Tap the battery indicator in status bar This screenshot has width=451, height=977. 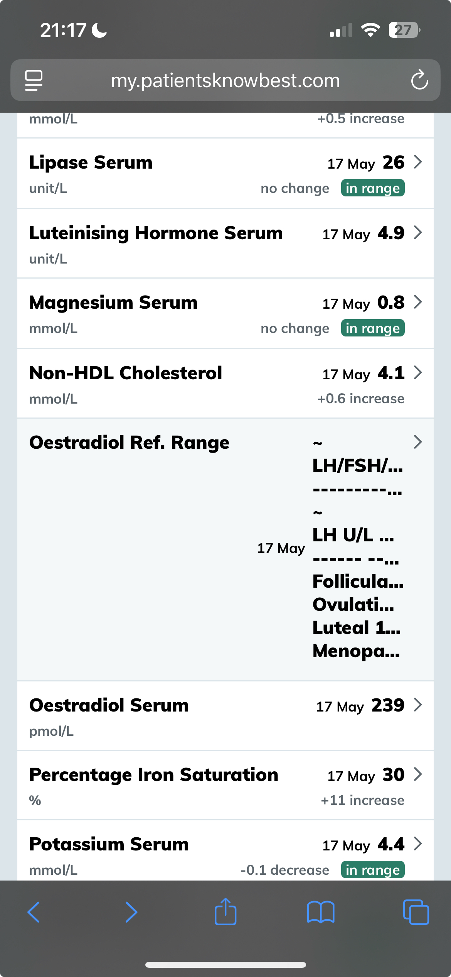tap(404, 30)
